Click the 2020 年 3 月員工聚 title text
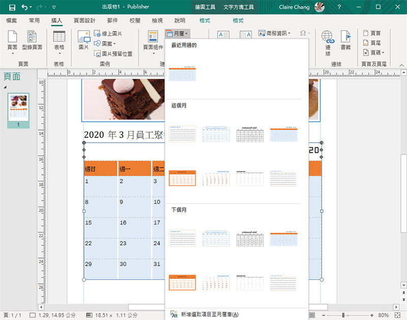This screenshot has height=320, width=407. pyautogui.click(x=124, y=135)
